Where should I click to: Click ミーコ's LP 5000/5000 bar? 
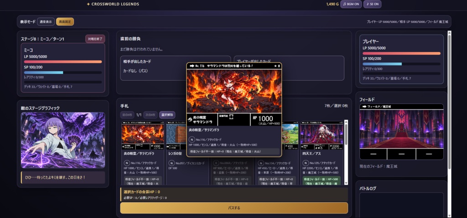click(63, 62)
